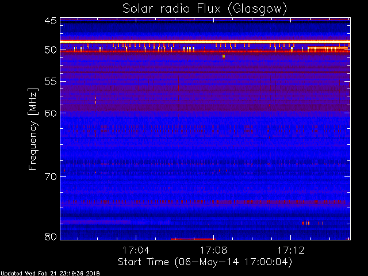The height and width of the screenshot is (276, 368).
Task: Click the 'Frequency [MHz]' axis title
Action: [x=33, y=129]
